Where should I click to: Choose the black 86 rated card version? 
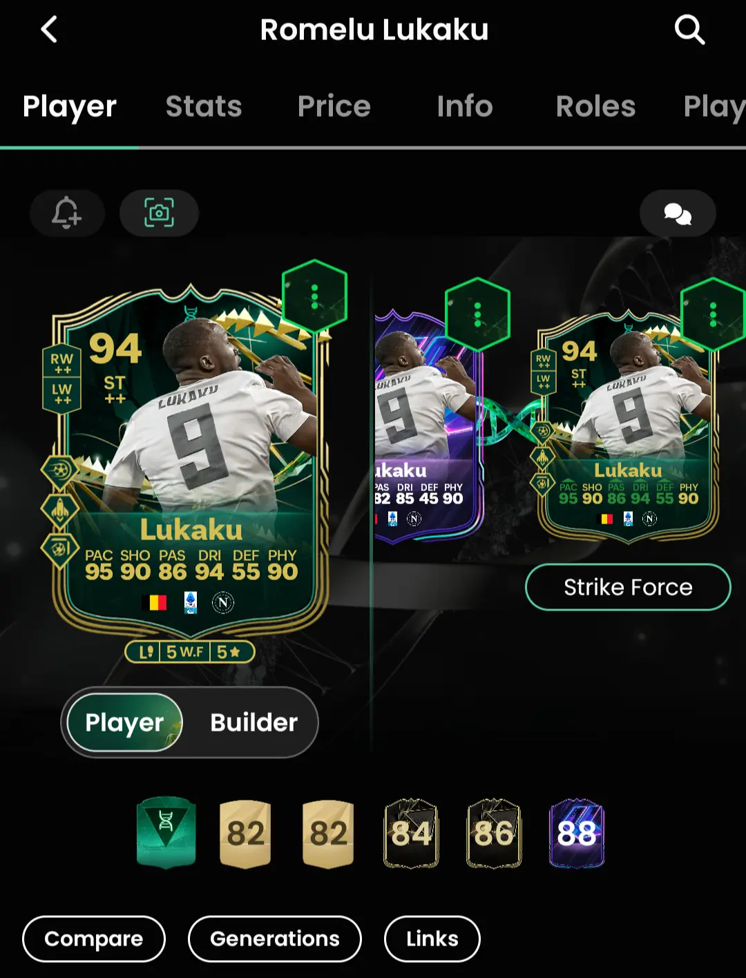point(494,833)
